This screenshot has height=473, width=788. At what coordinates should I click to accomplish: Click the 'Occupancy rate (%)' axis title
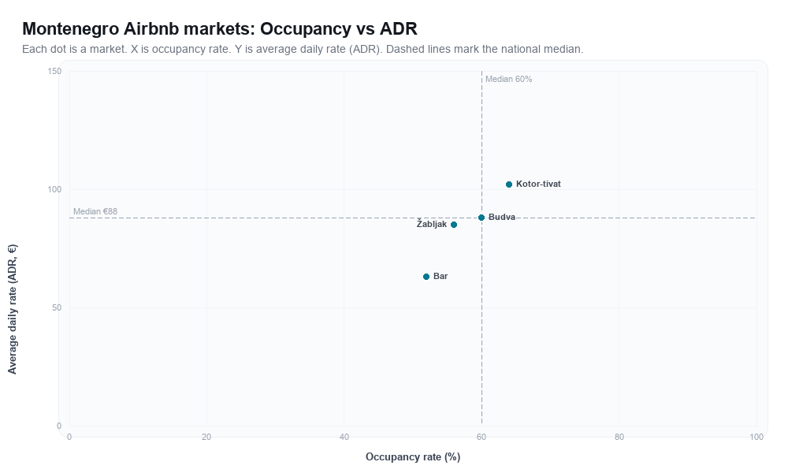tap(413, 457)
